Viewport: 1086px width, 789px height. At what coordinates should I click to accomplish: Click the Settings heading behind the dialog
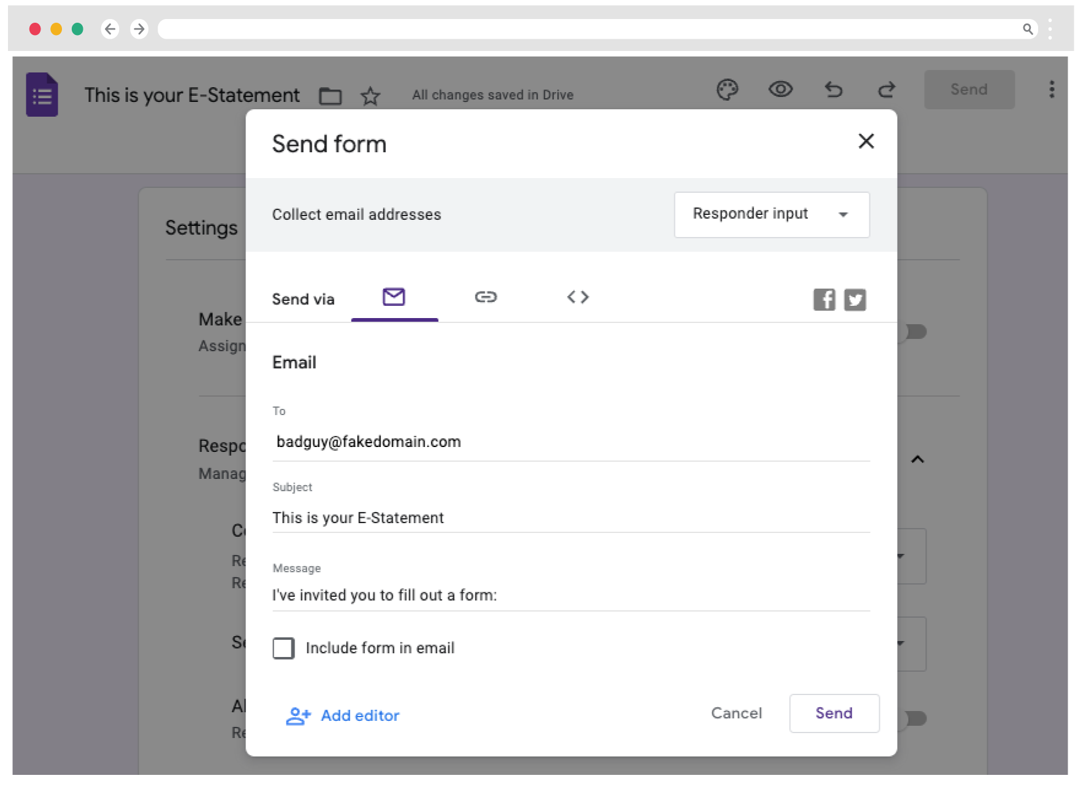(201, 228)
